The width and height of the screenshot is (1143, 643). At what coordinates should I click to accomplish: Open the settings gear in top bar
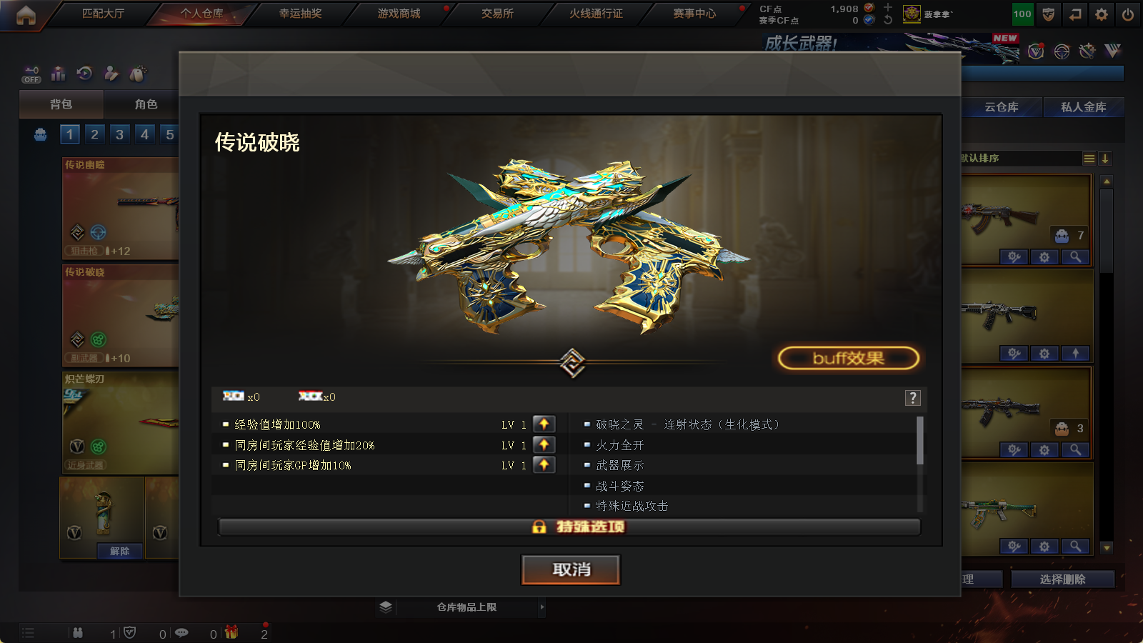1102,14
